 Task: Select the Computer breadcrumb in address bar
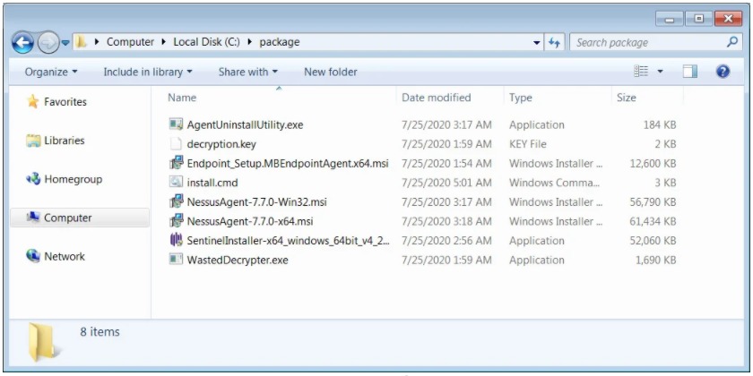(130, 42)
